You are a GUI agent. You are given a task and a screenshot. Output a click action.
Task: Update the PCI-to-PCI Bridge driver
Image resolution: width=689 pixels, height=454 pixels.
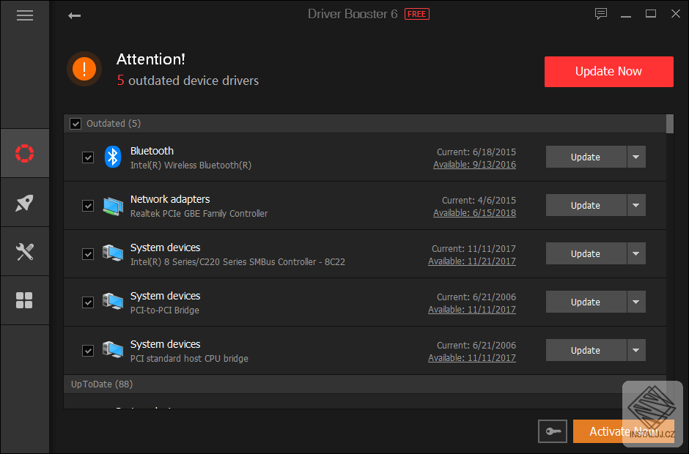click(x=586, y=302)
